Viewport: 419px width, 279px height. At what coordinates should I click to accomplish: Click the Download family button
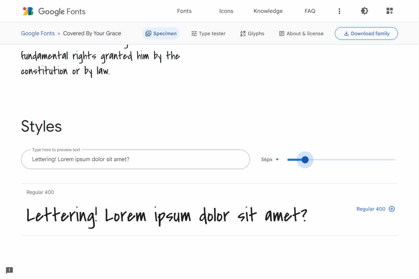point(366,33)
